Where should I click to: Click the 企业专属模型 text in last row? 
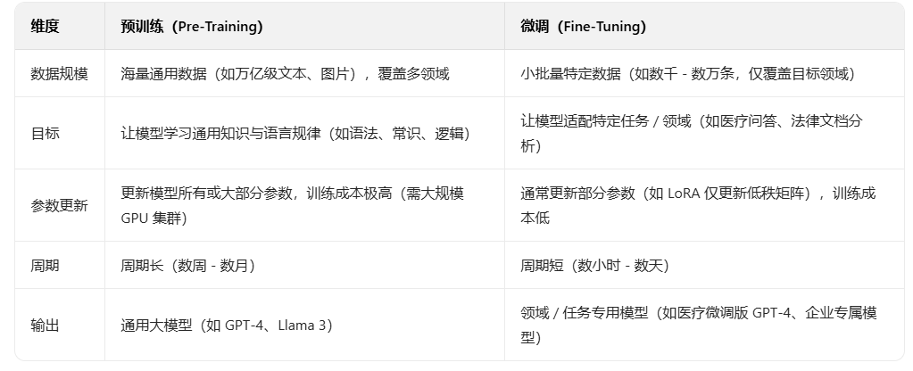[839, 313]
